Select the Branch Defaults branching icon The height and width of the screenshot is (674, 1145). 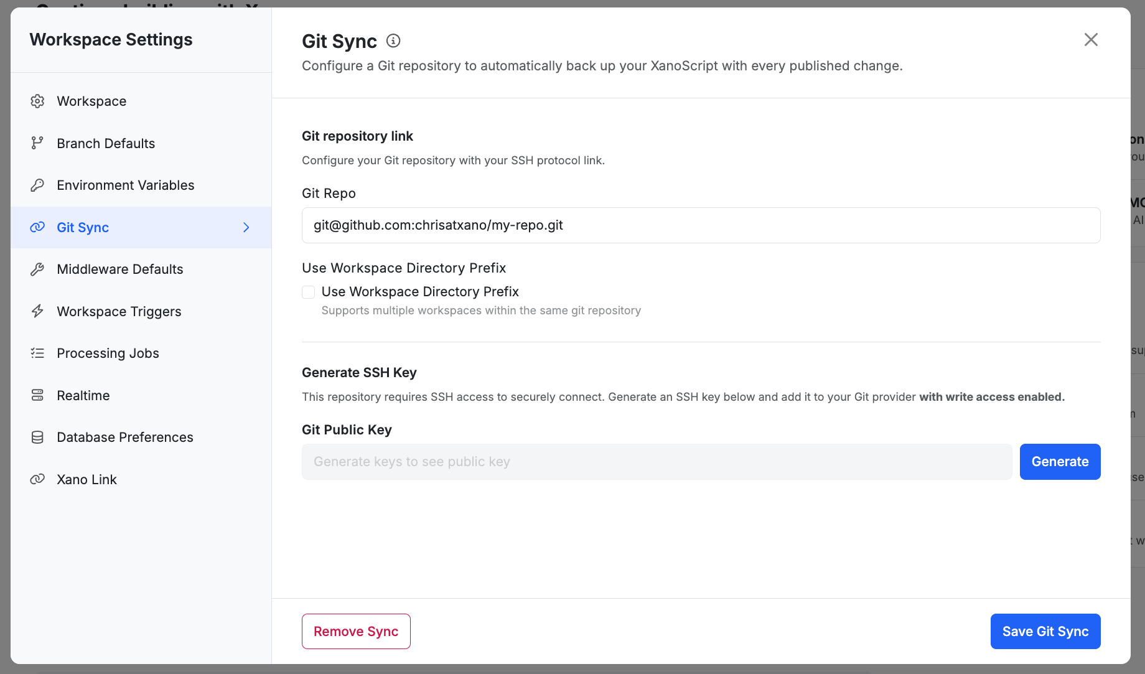[x=38, y=143]
